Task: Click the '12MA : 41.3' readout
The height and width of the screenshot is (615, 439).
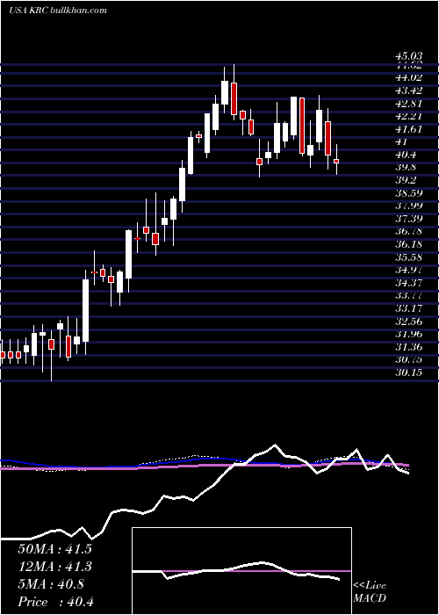Action: pyautogui.click(x=54, y=567)
